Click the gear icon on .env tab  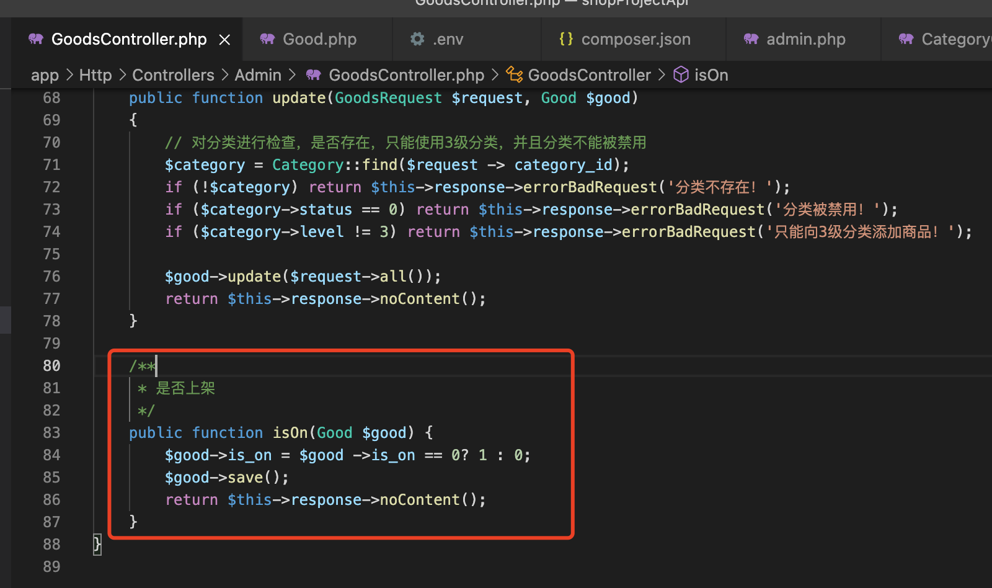[417, 39]
